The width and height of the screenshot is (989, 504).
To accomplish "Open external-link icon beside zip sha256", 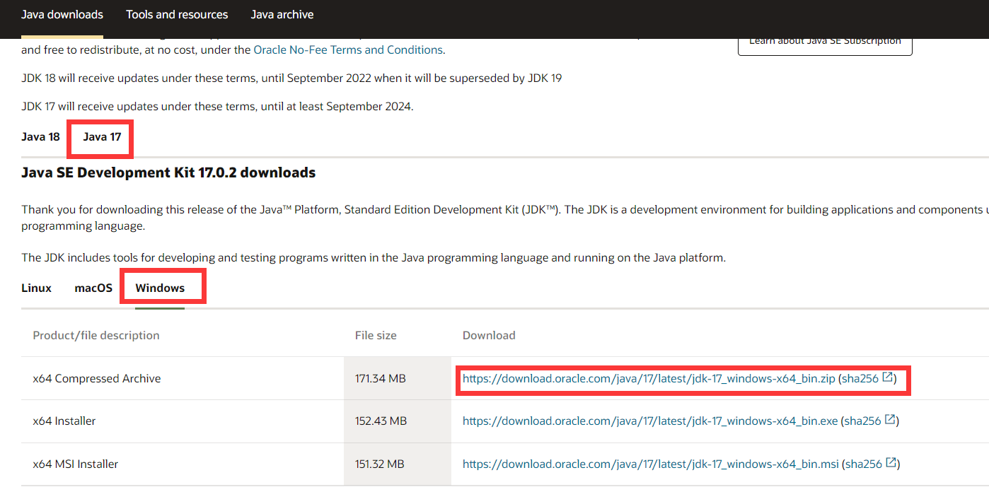I will pos(887,378).
